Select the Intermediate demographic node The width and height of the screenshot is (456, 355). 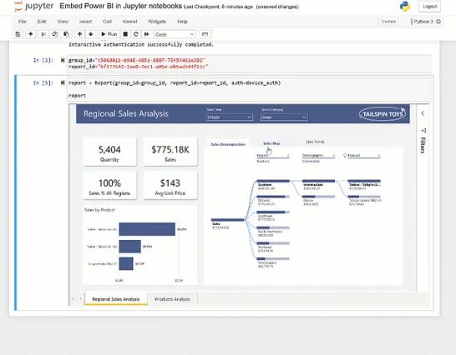[318, 185]
